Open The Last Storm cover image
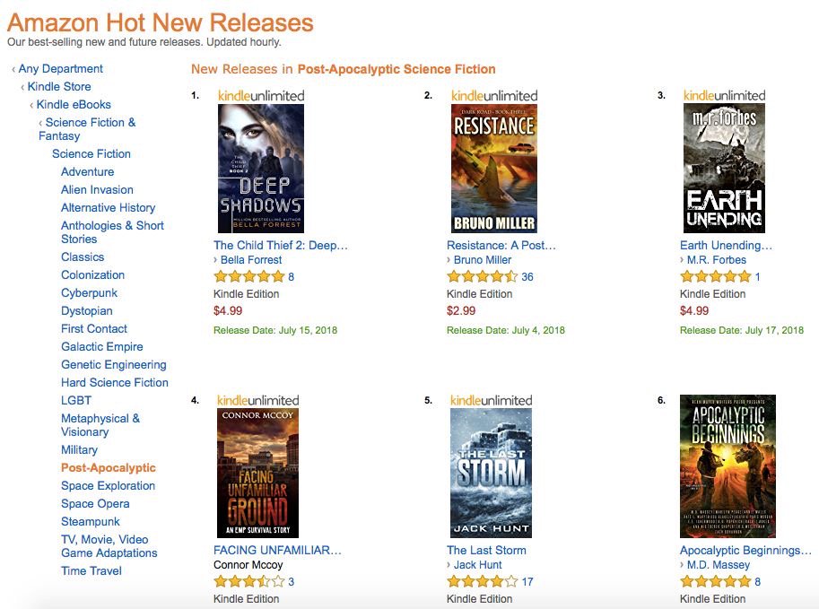 tap(491, 474)
